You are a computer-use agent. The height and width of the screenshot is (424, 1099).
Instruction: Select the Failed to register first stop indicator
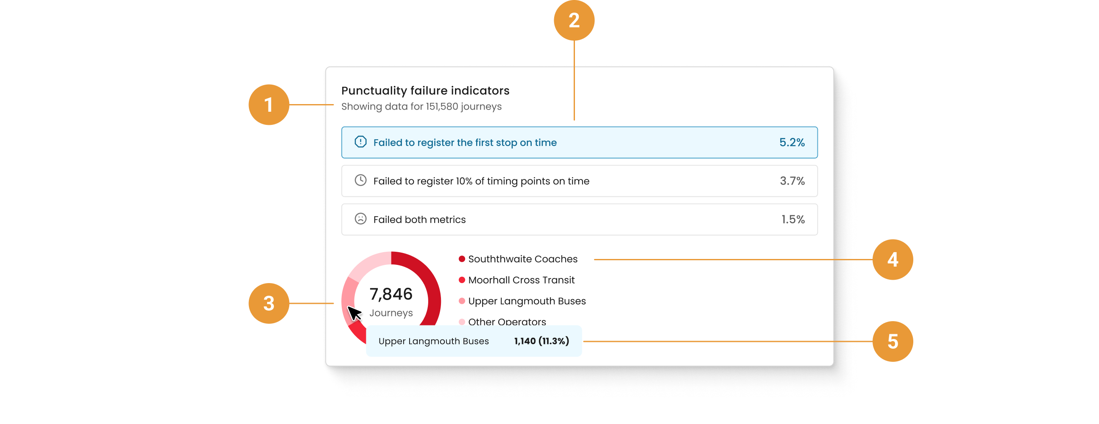(x=578, y=143)
